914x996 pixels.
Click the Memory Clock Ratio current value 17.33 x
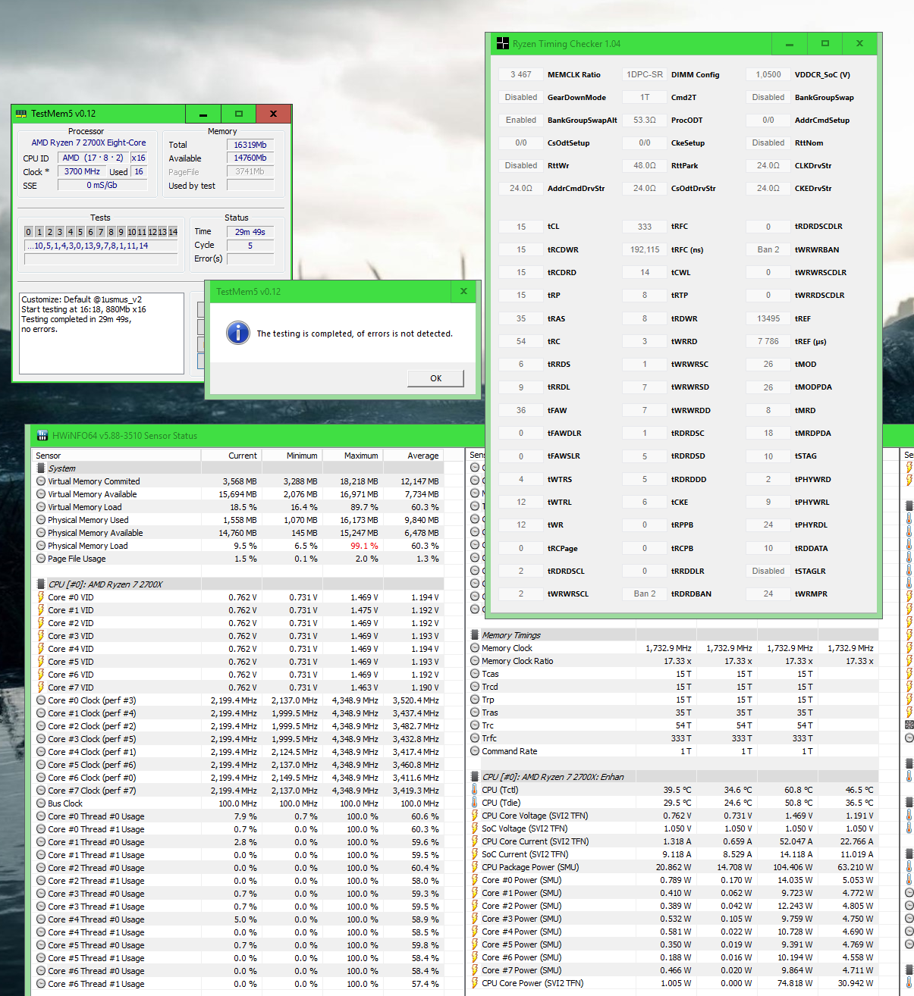(x=677, y=661)
